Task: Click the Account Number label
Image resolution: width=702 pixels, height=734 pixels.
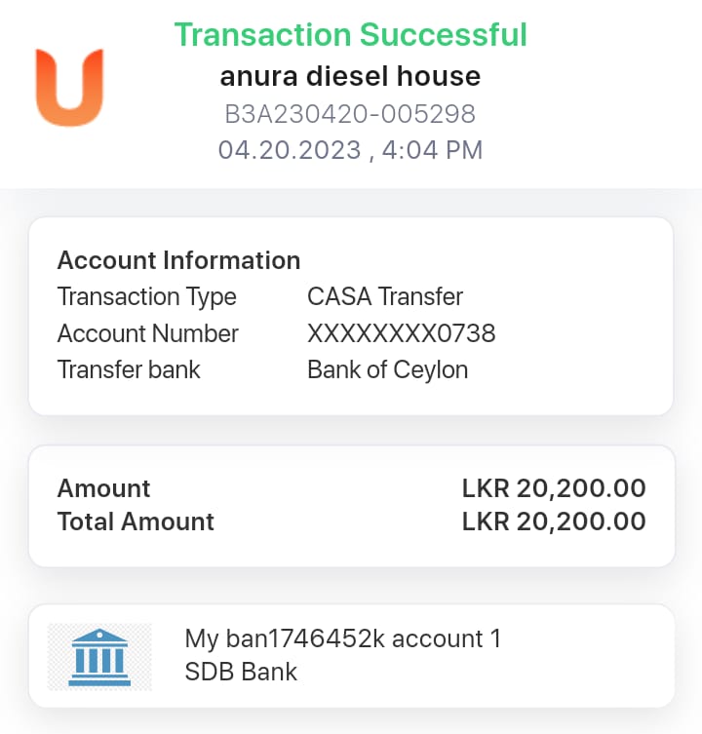Action: click(147, 333)
